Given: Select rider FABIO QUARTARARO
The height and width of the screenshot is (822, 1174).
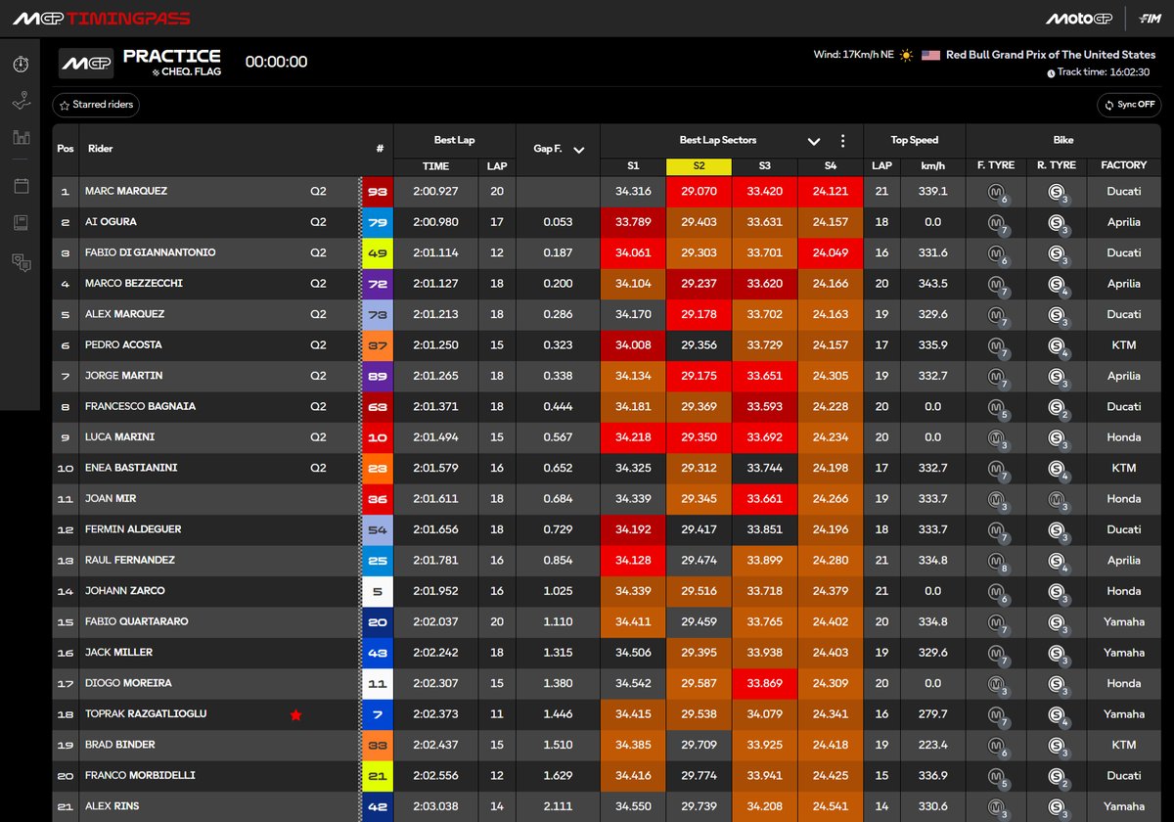Looking at the screenshot, I should (137, 622).
